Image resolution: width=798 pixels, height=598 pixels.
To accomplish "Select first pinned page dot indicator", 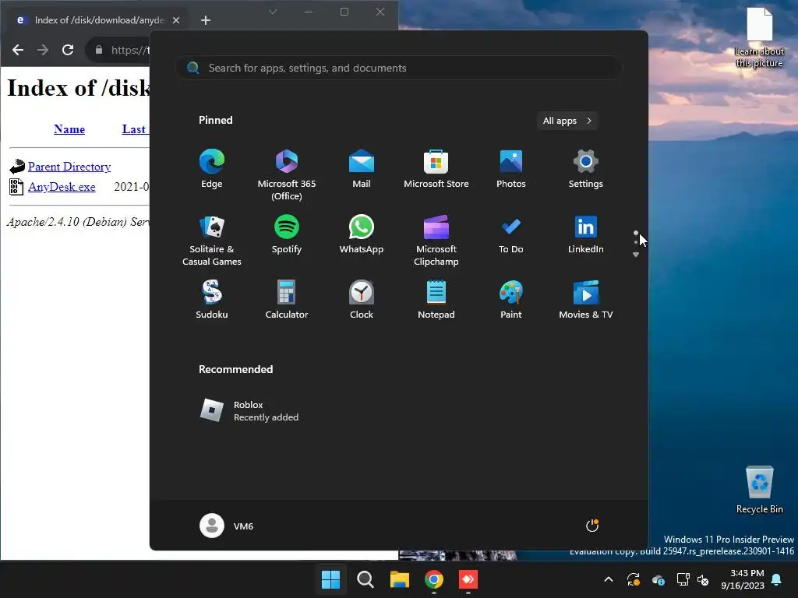I will [x=636, y=233].
